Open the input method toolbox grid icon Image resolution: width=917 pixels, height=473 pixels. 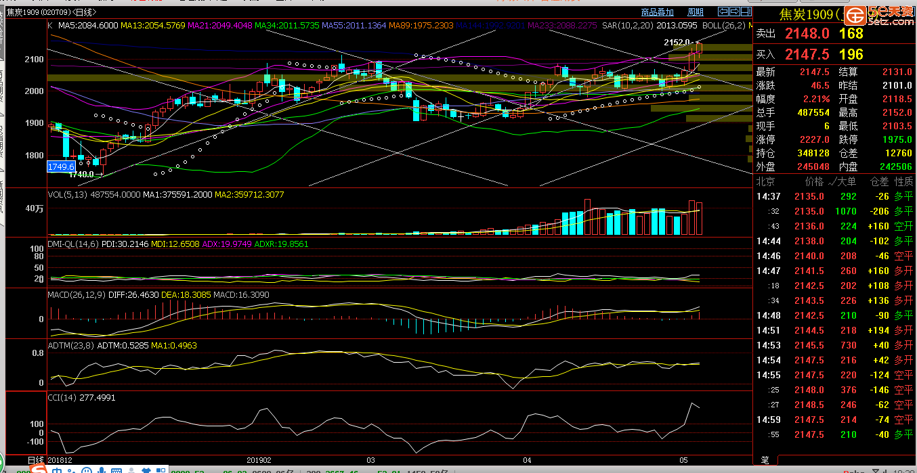coord(162,470)
